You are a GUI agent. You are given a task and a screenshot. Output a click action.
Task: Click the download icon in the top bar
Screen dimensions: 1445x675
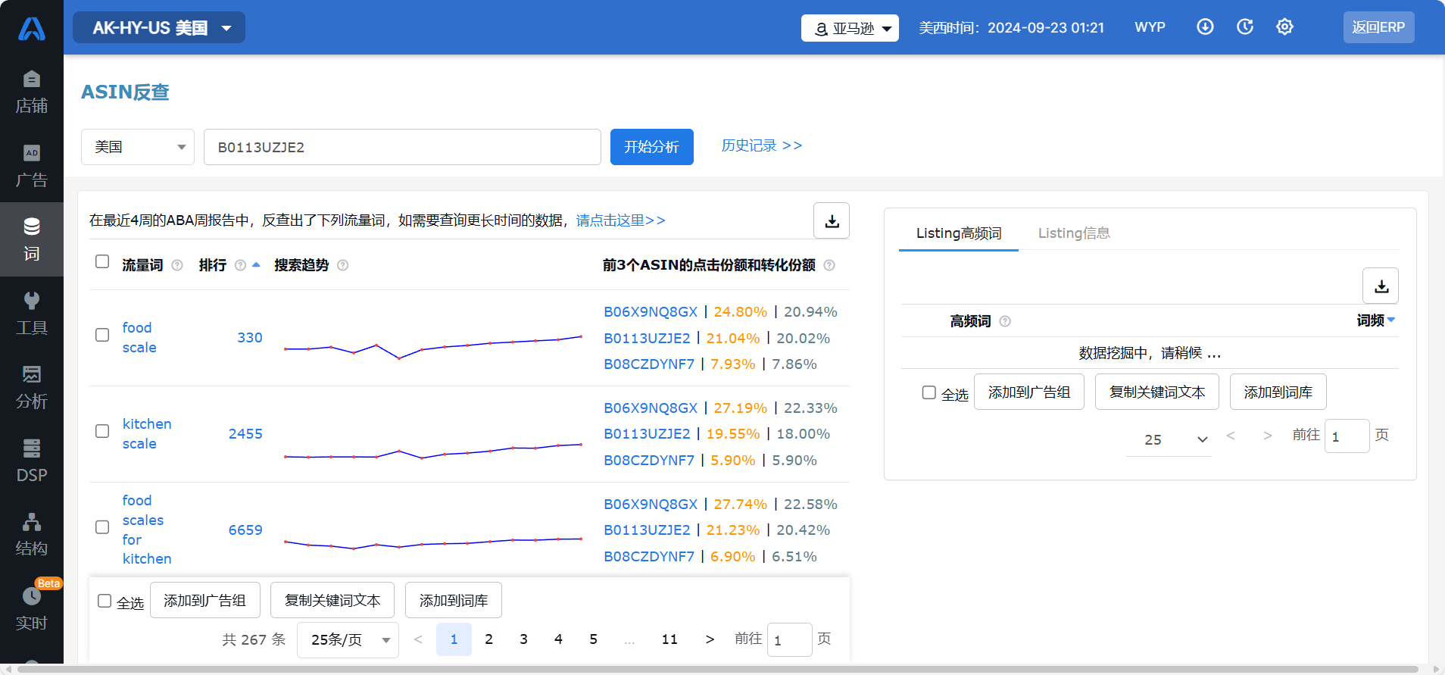click(x=1205, y=27)
